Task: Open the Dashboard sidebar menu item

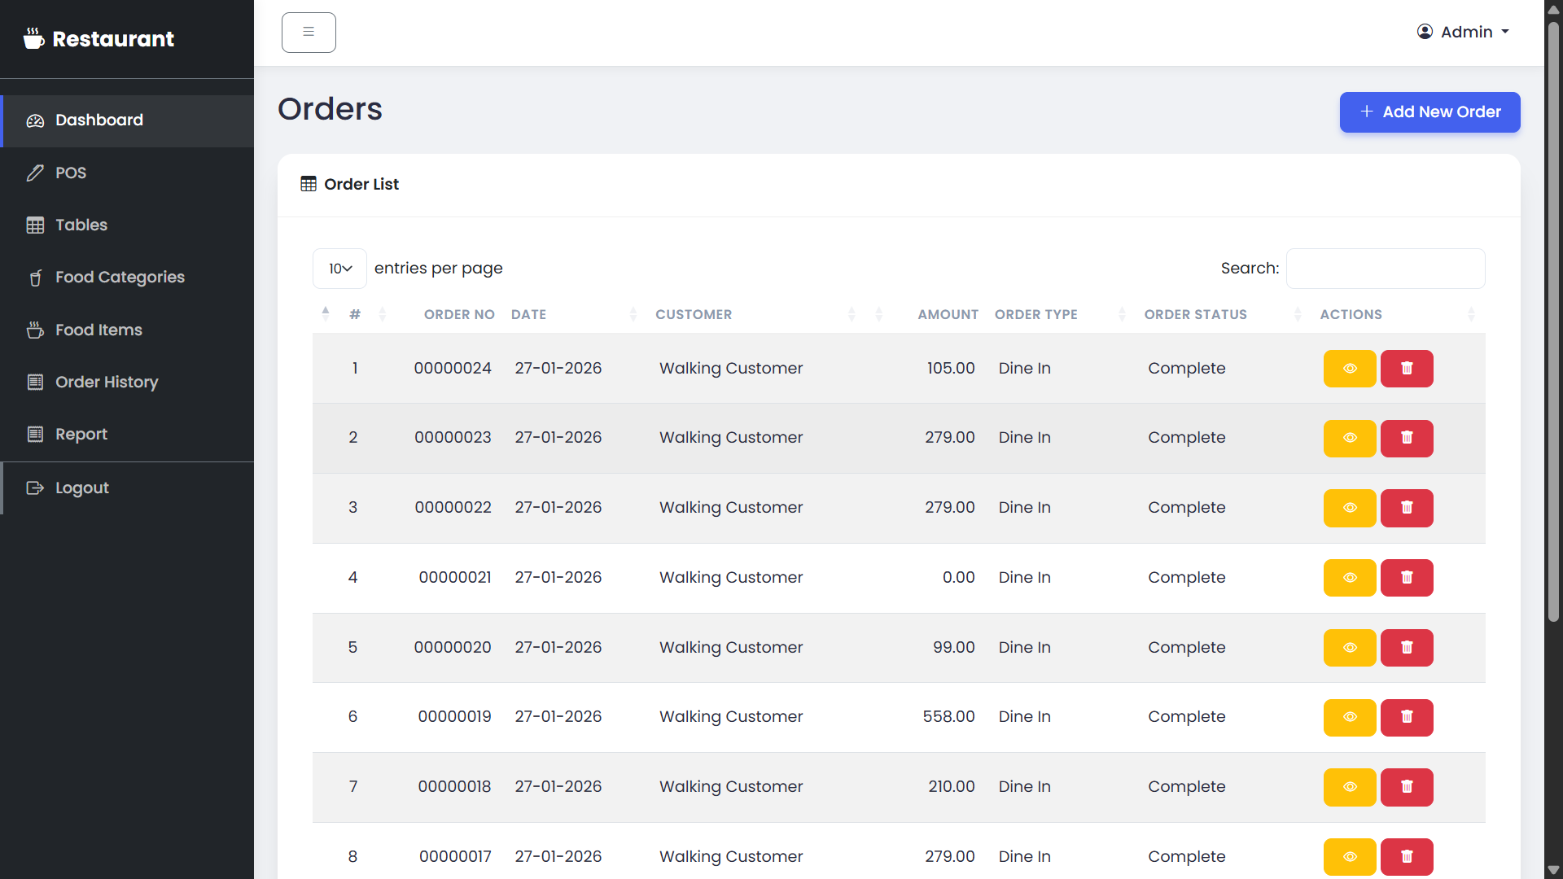Action: [129, 120]
